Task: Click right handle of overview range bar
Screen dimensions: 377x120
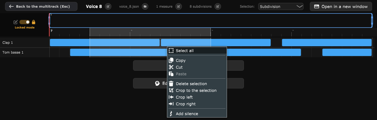Action: coord(372,21)
